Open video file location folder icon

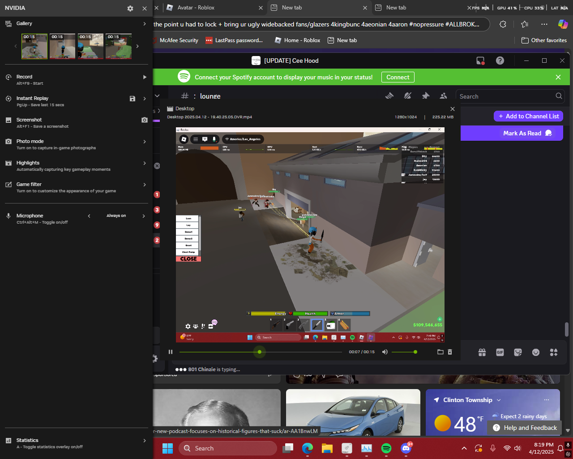tap(440, 352)
